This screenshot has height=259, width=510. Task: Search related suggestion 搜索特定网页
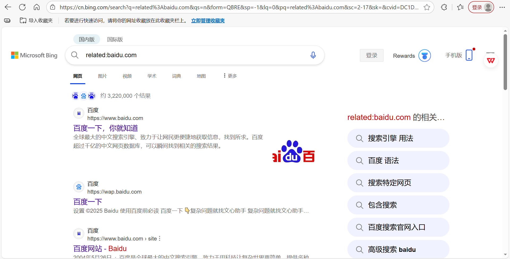click(x=398, y=183)
